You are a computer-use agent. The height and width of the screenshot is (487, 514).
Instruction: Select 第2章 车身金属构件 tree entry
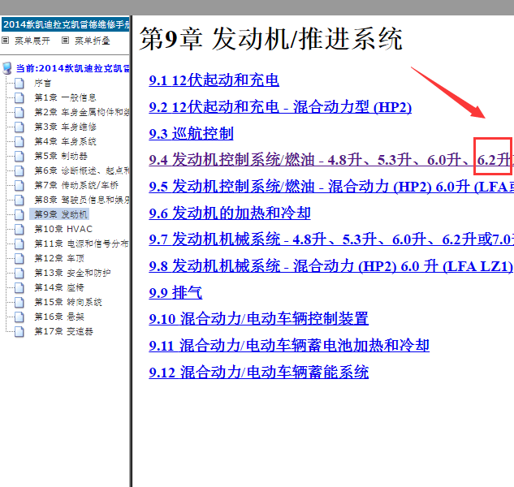(x=82, y=112)
